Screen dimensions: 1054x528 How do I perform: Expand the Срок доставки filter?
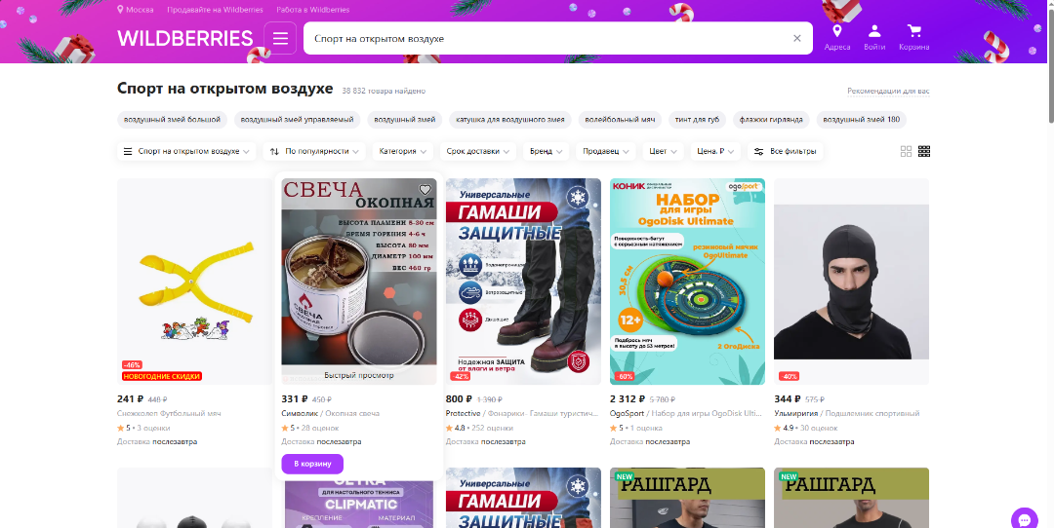point(478,152)
